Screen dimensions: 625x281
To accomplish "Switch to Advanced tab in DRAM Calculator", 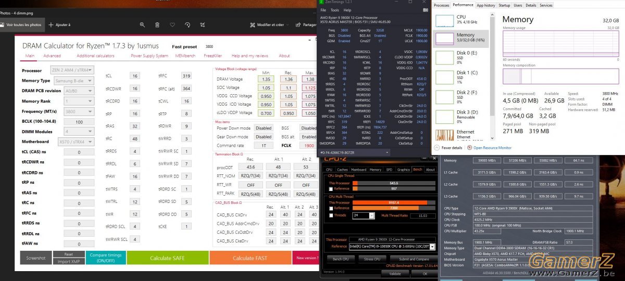I will pyautogui.click(x=52, y=56).
